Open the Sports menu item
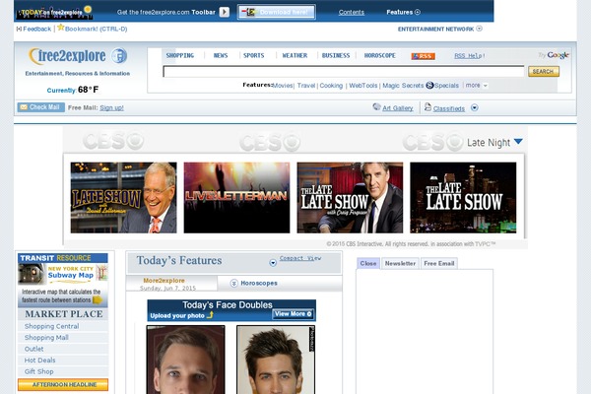This screenshot has height=394, width=591. [x=254, y=55]
